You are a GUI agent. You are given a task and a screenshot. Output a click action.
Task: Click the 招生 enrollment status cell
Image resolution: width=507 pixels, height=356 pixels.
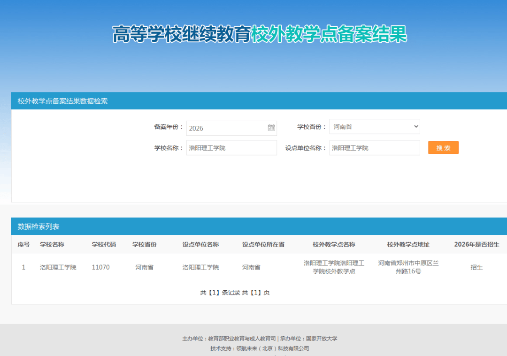pos(476,267)
